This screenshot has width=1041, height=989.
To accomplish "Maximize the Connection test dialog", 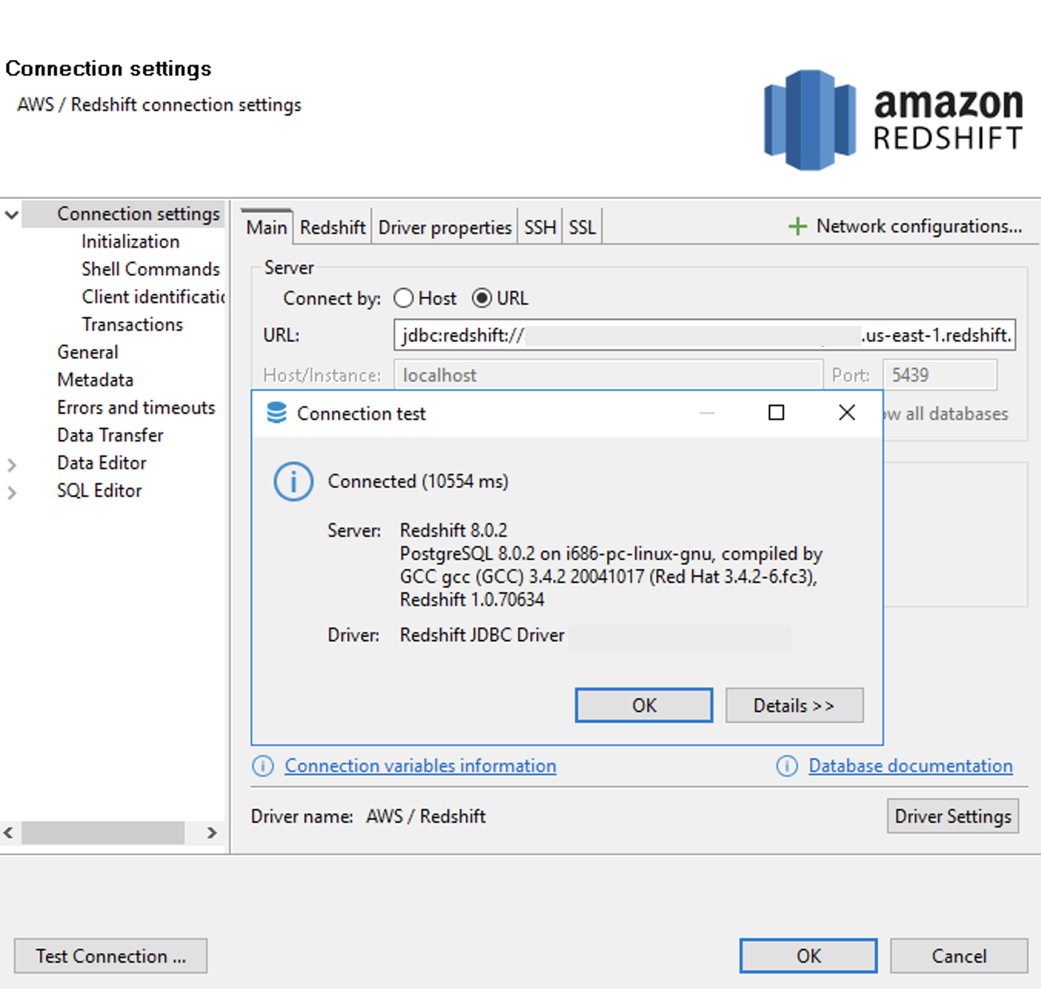I will click(777, 413).
